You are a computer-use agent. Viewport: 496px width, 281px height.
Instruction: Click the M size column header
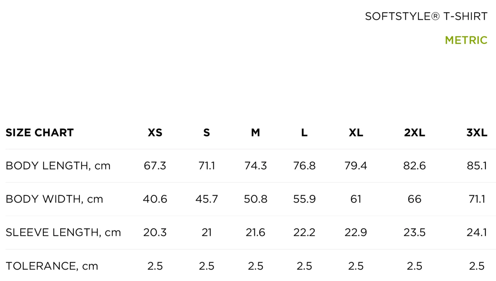point(255,133)
